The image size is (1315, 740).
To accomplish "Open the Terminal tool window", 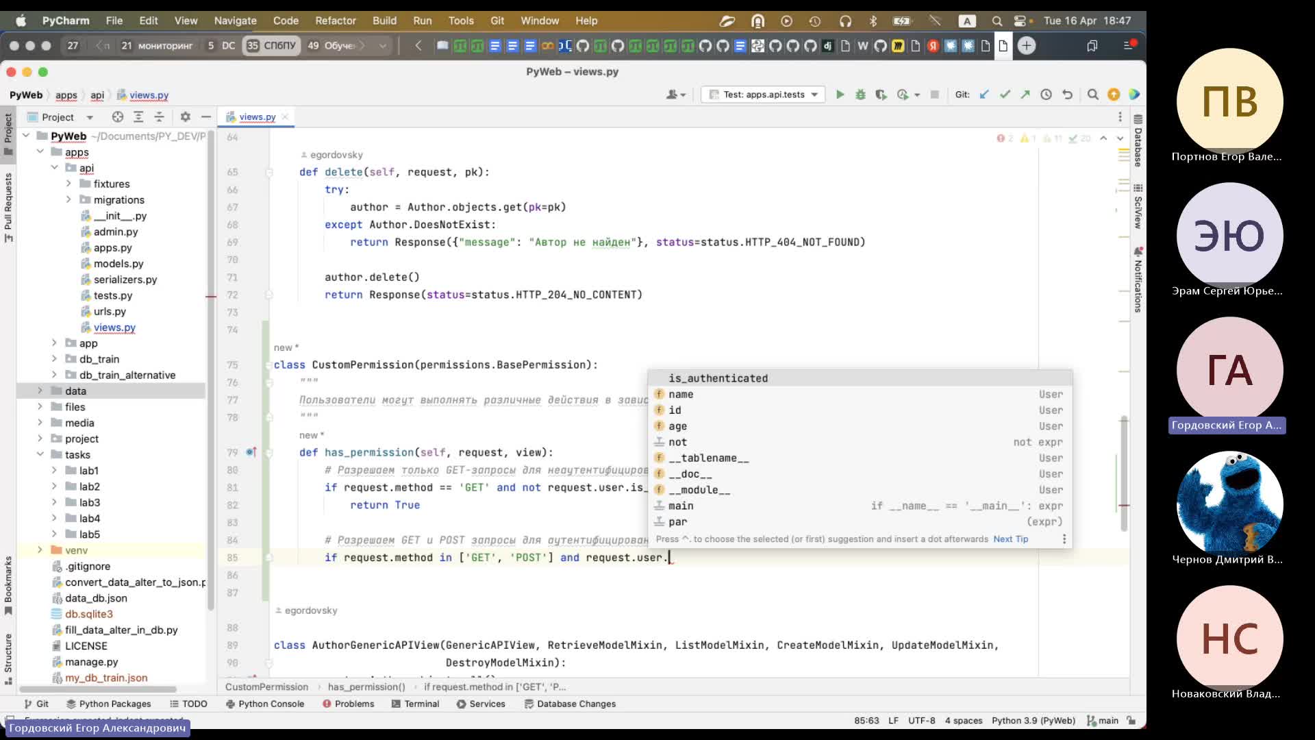I will click(x=415, y=704).
